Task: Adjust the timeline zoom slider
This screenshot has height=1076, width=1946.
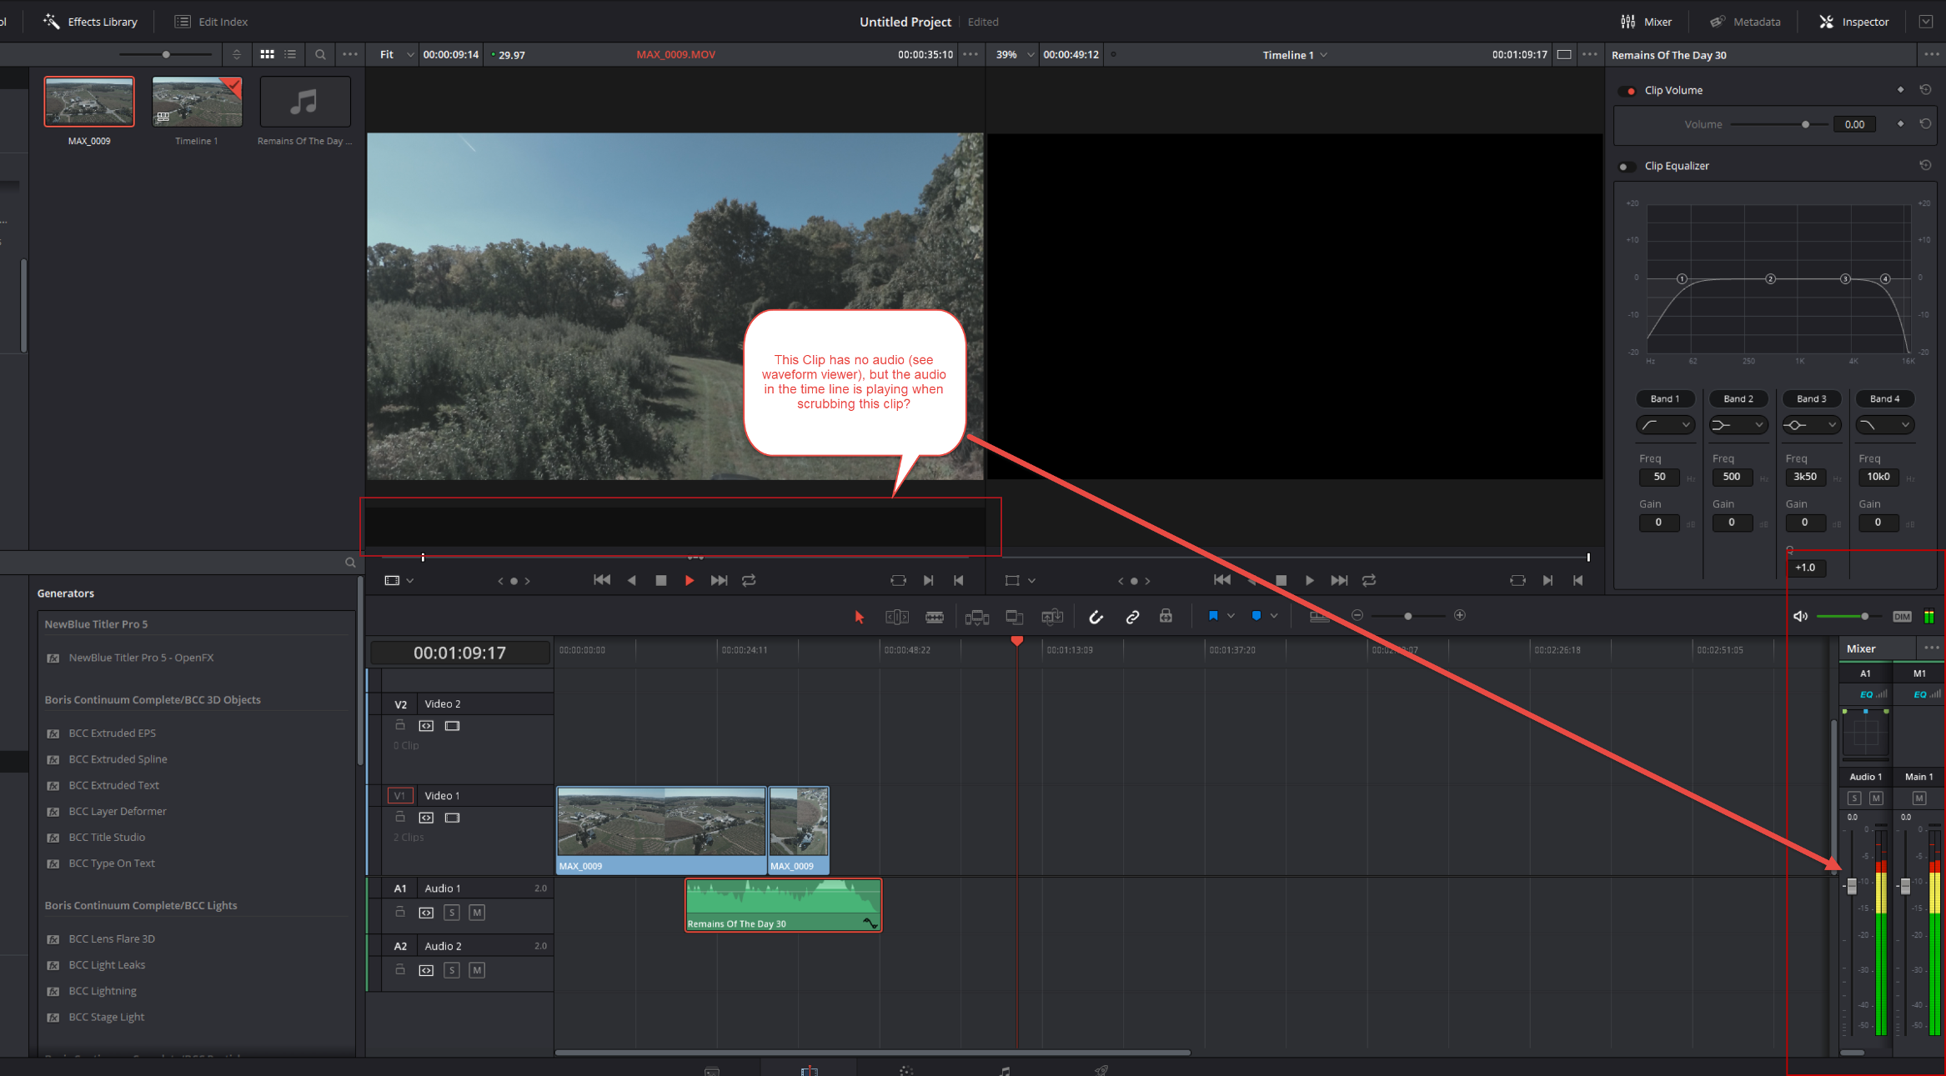Action: click(x=1408, y=616)
